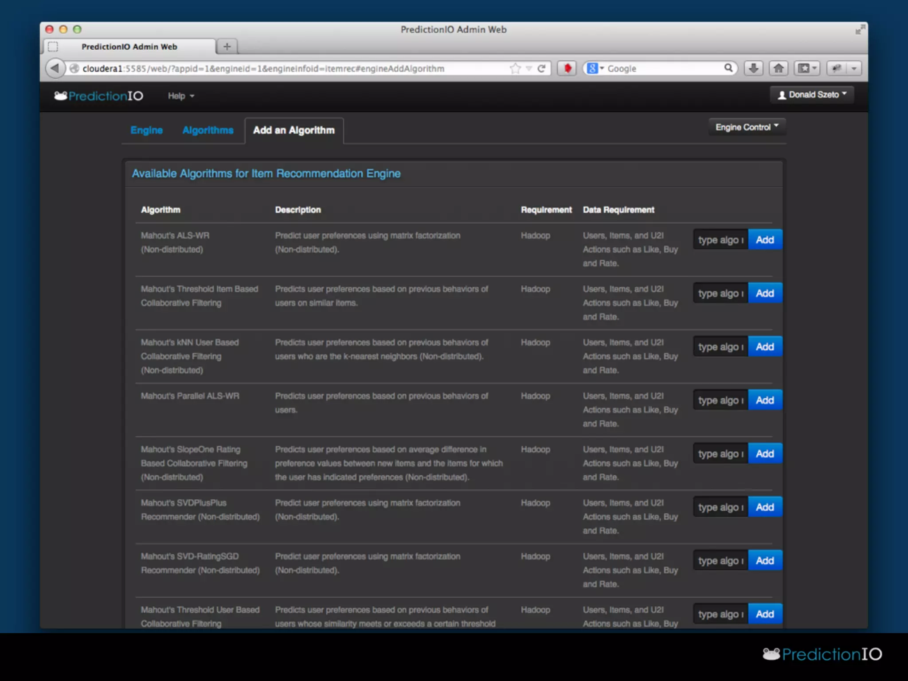This screenshot has width=908, height=681.
Task: Expand the Engine Control dropdown
Action: (x=747, y=127)
